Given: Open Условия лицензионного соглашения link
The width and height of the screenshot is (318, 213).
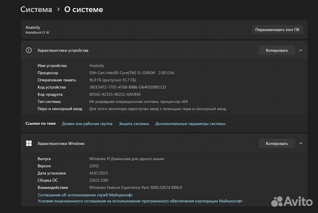Looking at the screenshot, I should pos(140,201).
